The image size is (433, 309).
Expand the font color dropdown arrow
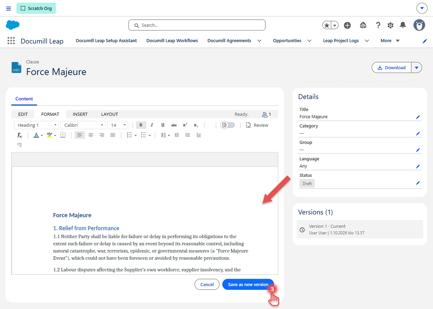pos(42,135)
